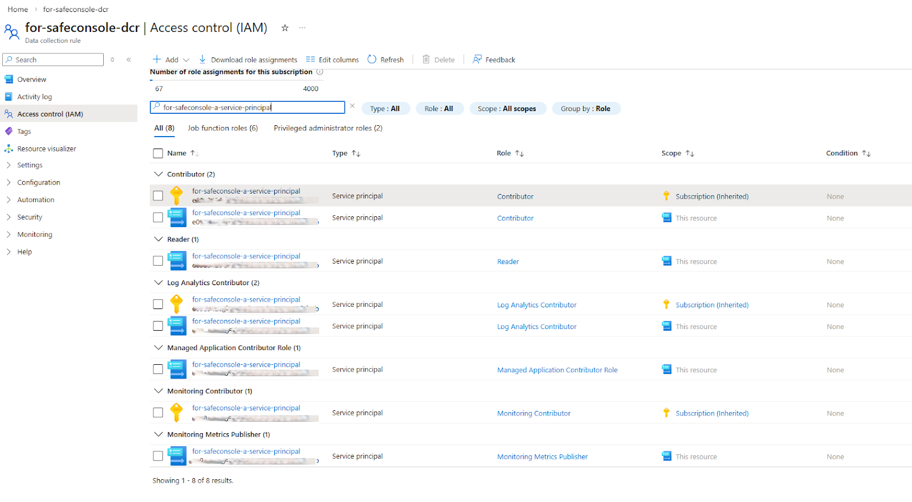Click the Feedback person icon
The image size is (912, 502).
click(477, 59)
